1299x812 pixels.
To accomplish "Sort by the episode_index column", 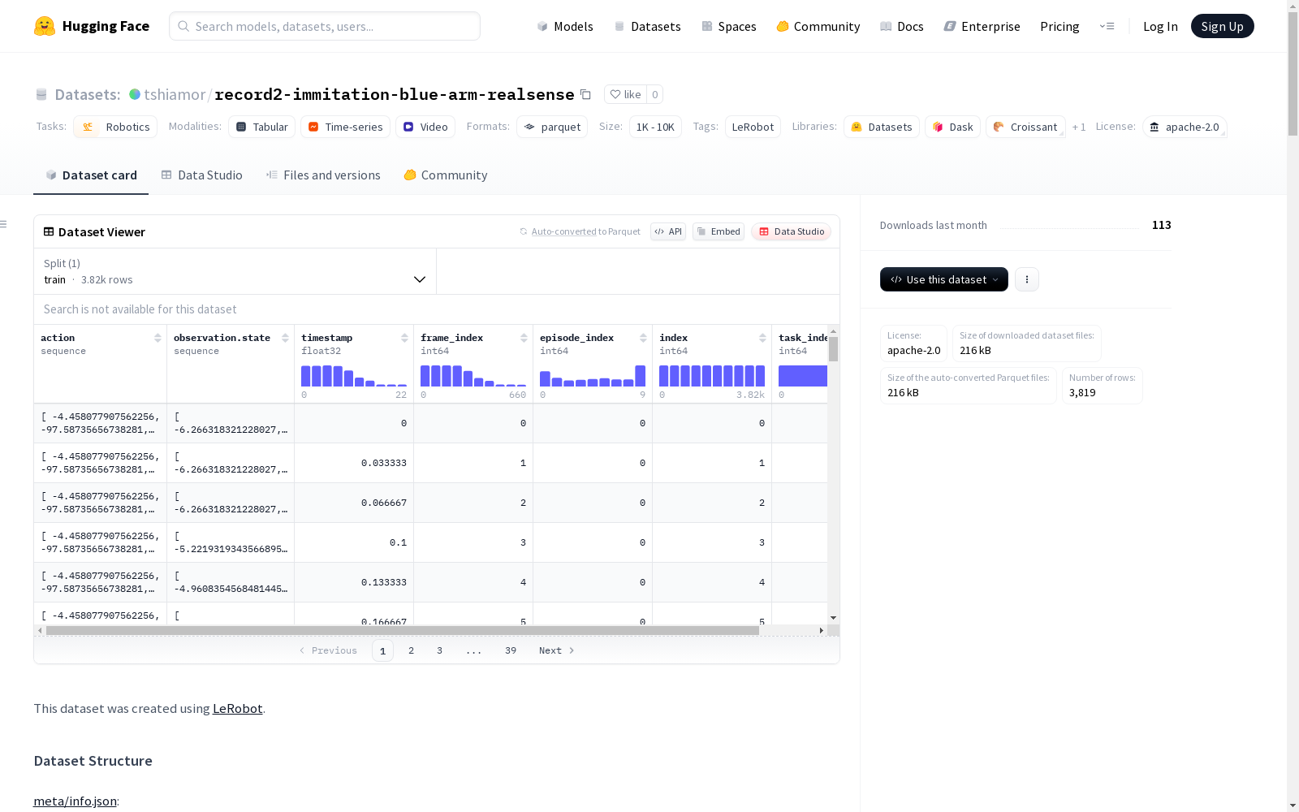I will pos(643,338).
